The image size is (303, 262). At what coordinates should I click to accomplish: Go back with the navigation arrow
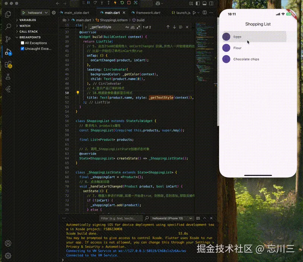click(x=58, y=3)
